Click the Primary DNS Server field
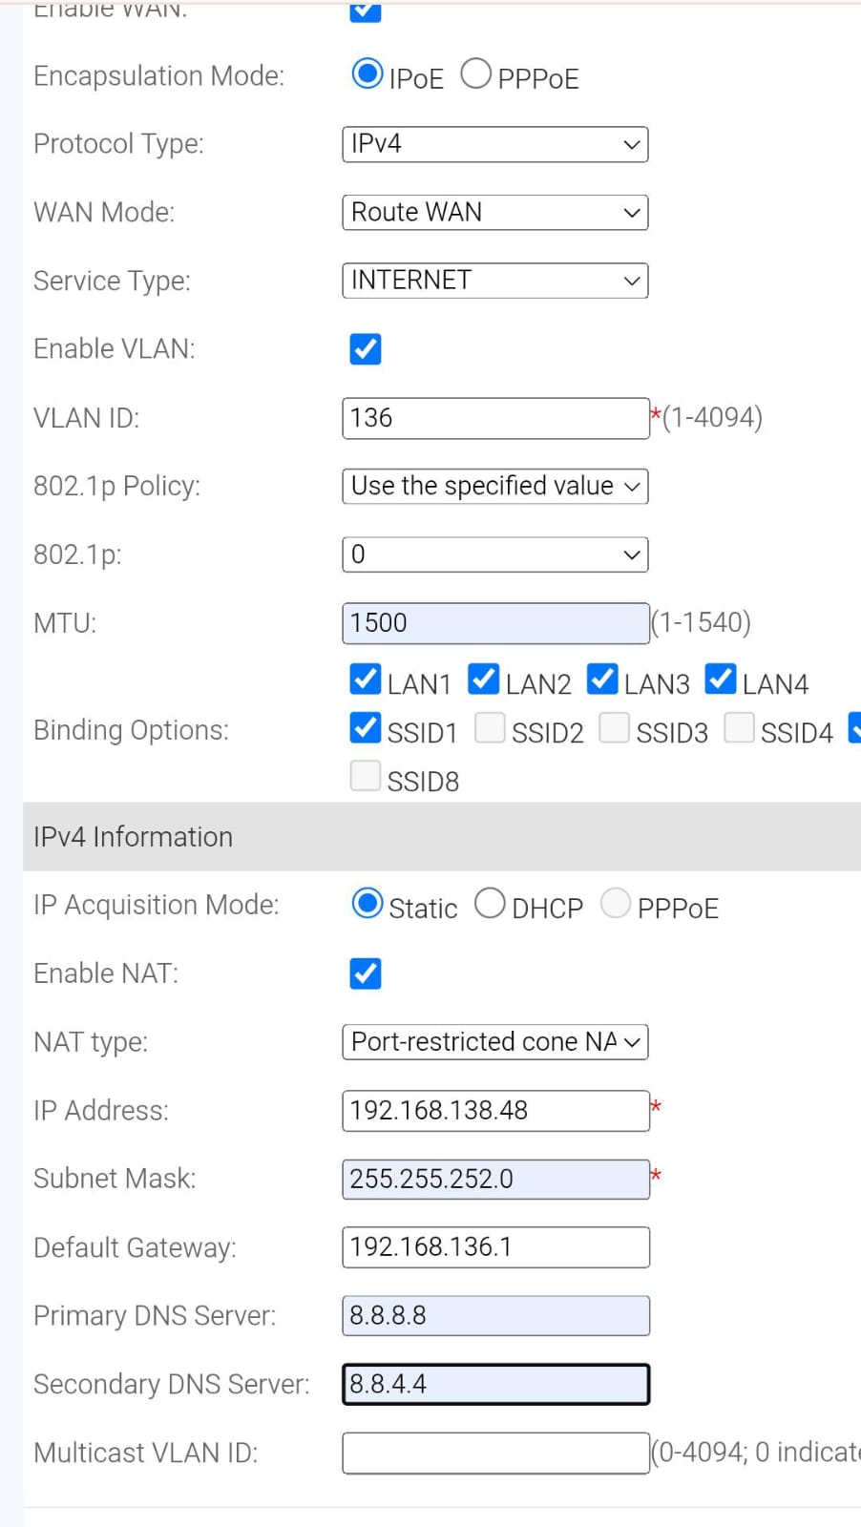 point(495,1316)
